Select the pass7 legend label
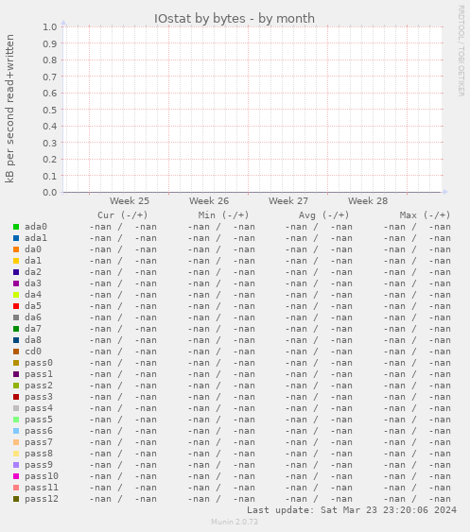The image size is (470, 532). point(39,442)
